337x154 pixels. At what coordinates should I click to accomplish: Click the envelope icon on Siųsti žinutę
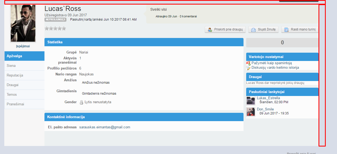point(253,30)
